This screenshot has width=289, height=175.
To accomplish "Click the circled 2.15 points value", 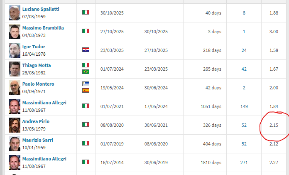I will tap(273, 125).
